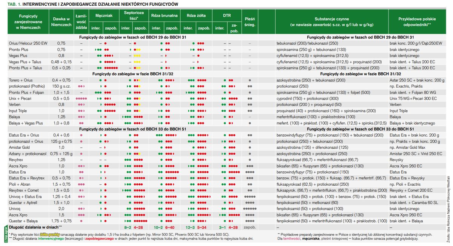Image resolution: width=453 pixels, height=246 pixels.
Task: Click the 'DTR' column header
Action: 226,16
